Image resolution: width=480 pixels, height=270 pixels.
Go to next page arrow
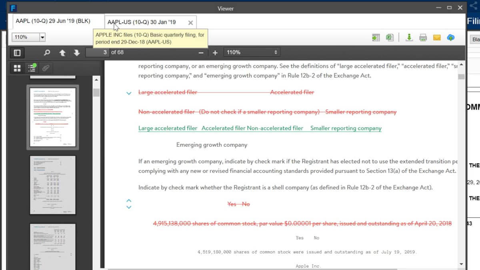pos(76,52)
